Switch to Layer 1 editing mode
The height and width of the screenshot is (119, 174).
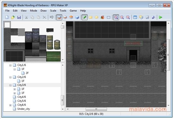59,17
